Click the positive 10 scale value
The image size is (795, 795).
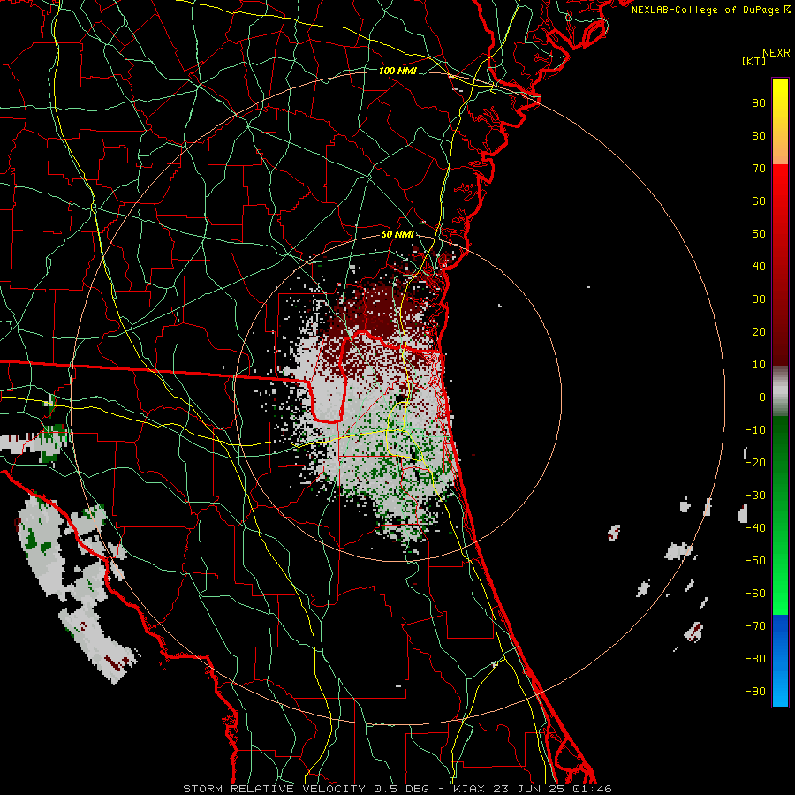coord(759,365)
